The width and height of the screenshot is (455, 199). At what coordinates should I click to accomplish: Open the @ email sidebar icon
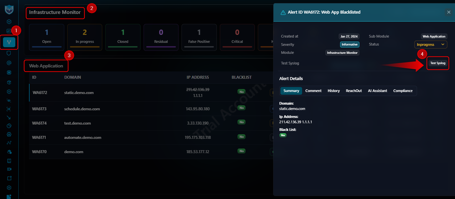pos(9,62)
